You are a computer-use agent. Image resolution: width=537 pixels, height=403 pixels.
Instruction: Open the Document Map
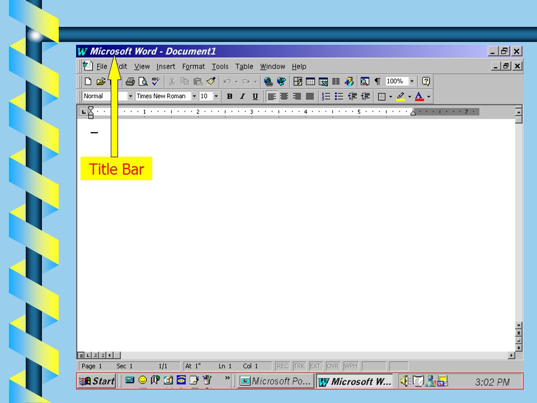click(365, 82)
